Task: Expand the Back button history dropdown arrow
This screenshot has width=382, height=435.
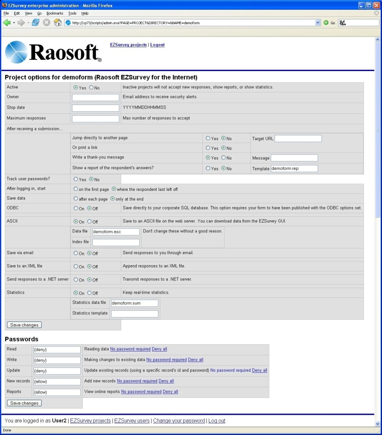Action: 14,23
